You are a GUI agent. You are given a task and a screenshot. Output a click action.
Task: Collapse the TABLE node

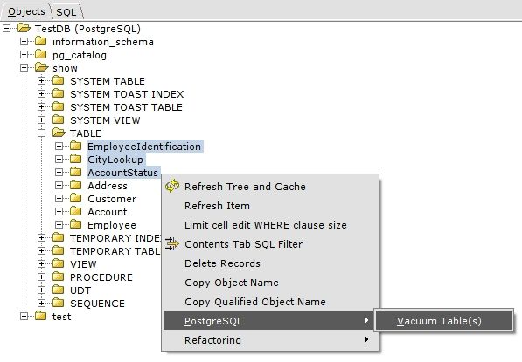(x=41, y=133)
